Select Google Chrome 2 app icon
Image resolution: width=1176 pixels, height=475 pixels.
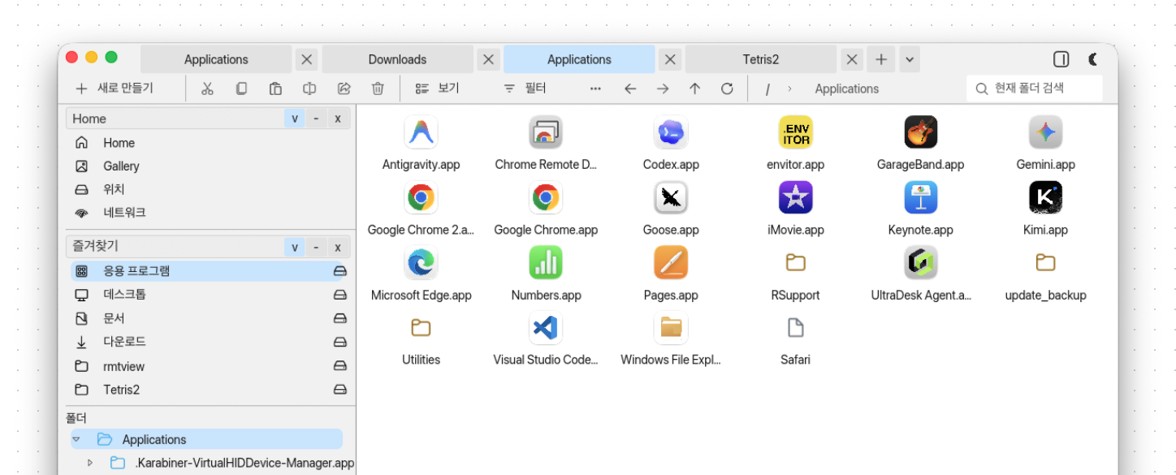[x=421, y=197]
